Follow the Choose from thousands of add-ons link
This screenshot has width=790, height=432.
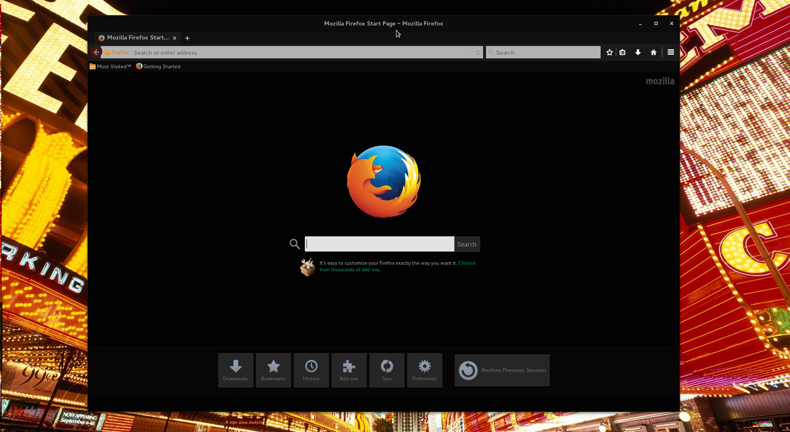(x=397, y=266)
